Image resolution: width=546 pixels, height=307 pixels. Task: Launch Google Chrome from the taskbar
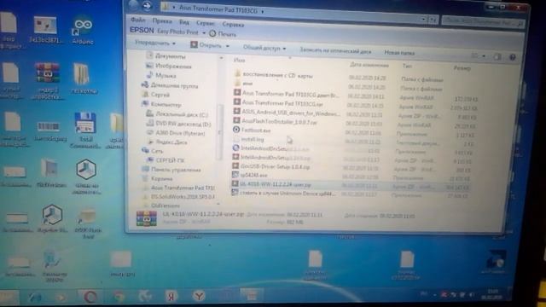pos(119,297)
